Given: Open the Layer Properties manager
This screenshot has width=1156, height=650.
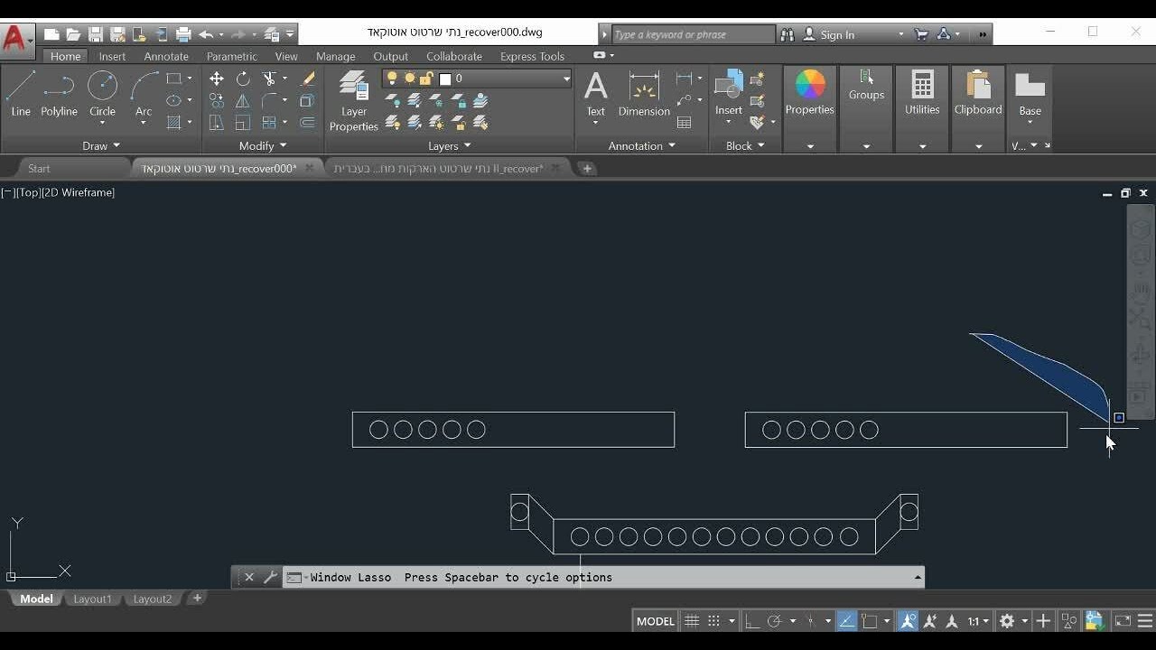Looking at the screenshot, I should [x=354, y=101].
